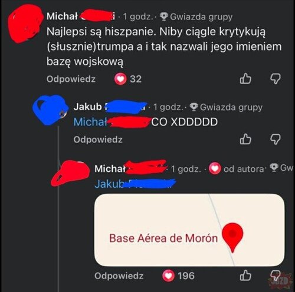Thumbs down Jakub's CO XDDDDD reply
This screenshot has height=292, width=295.
(x=275, y=140)
